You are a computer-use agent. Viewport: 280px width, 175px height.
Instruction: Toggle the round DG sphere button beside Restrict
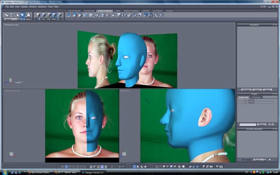coord(270,160)
